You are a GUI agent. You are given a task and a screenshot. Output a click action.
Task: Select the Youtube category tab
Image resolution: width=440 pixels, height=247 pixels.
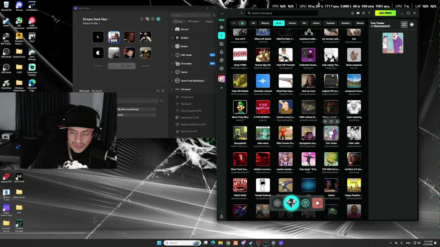330,23
